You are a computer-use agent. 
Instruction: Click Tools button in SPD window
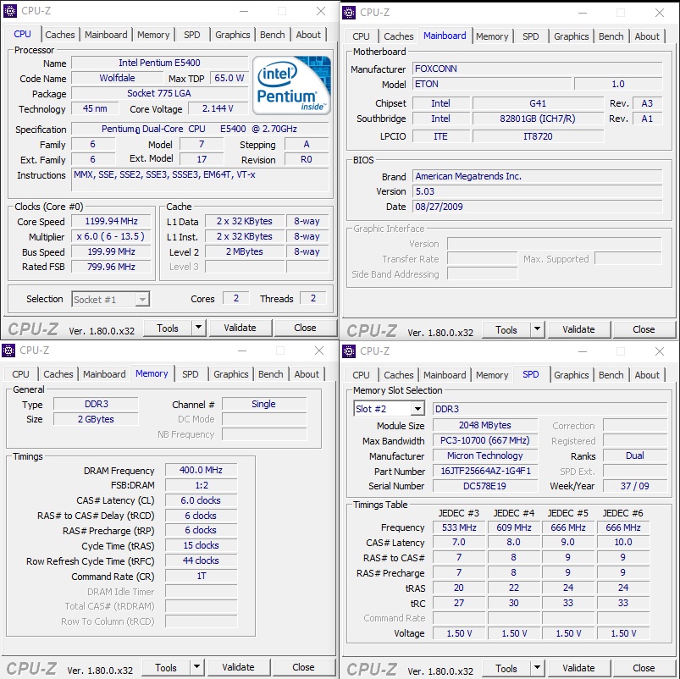(506, 668)
